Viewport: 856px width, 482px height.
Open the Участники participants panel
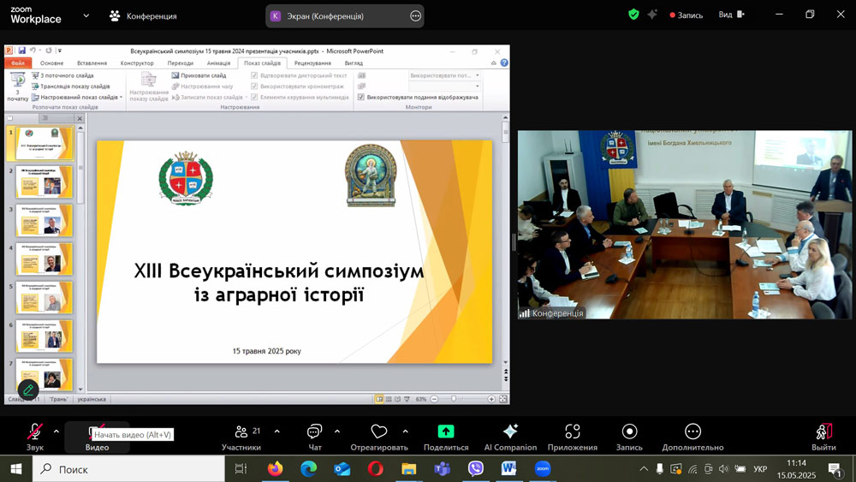pyautogui.click(x=241, y=436)
